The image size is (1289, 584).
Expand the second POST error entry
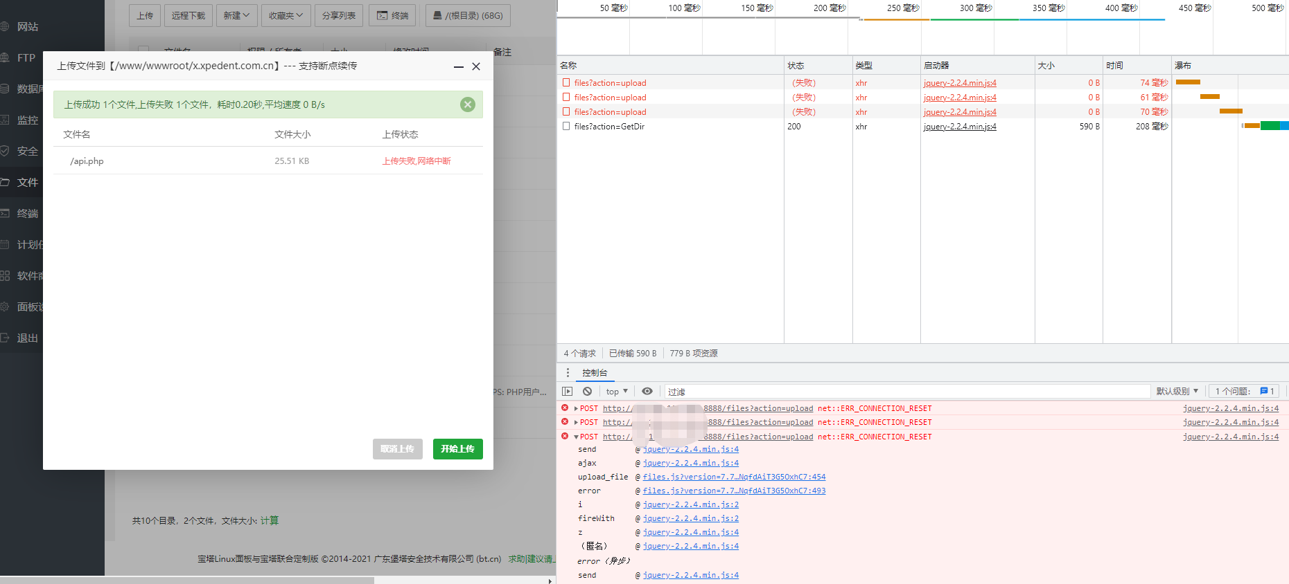click(x=576, y=422)
